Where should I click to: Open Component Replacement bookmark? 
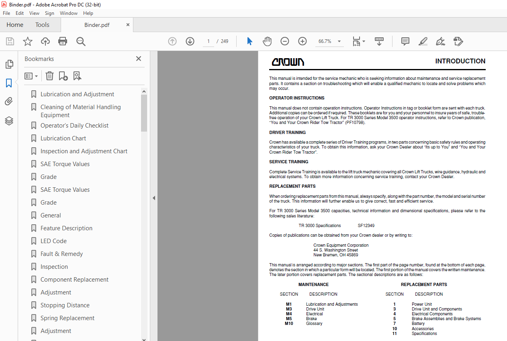click(74, 280)
